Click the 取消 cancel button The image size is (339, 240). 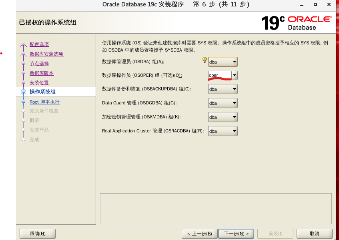point(314,234)
